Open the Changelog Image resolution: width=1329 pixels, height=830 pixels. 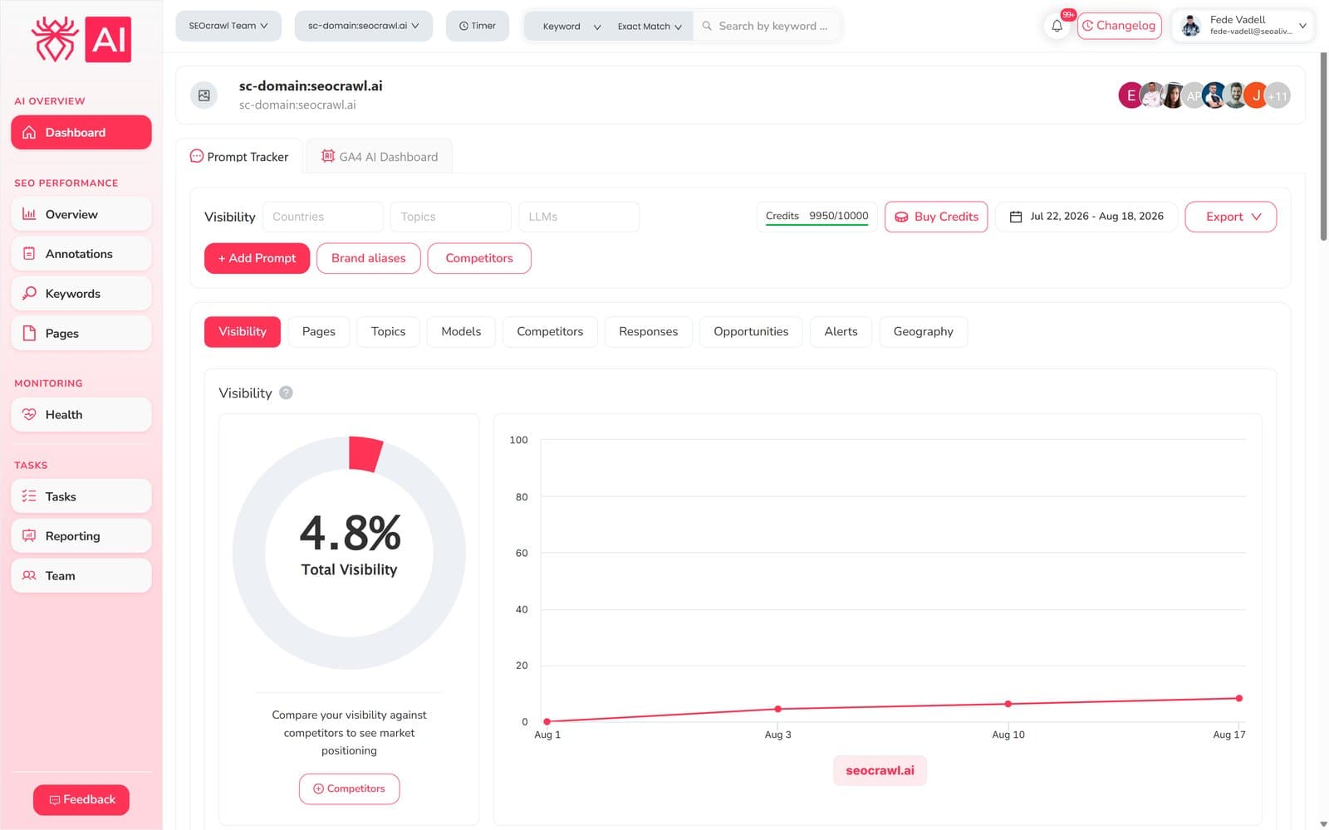click(1119, 26)
